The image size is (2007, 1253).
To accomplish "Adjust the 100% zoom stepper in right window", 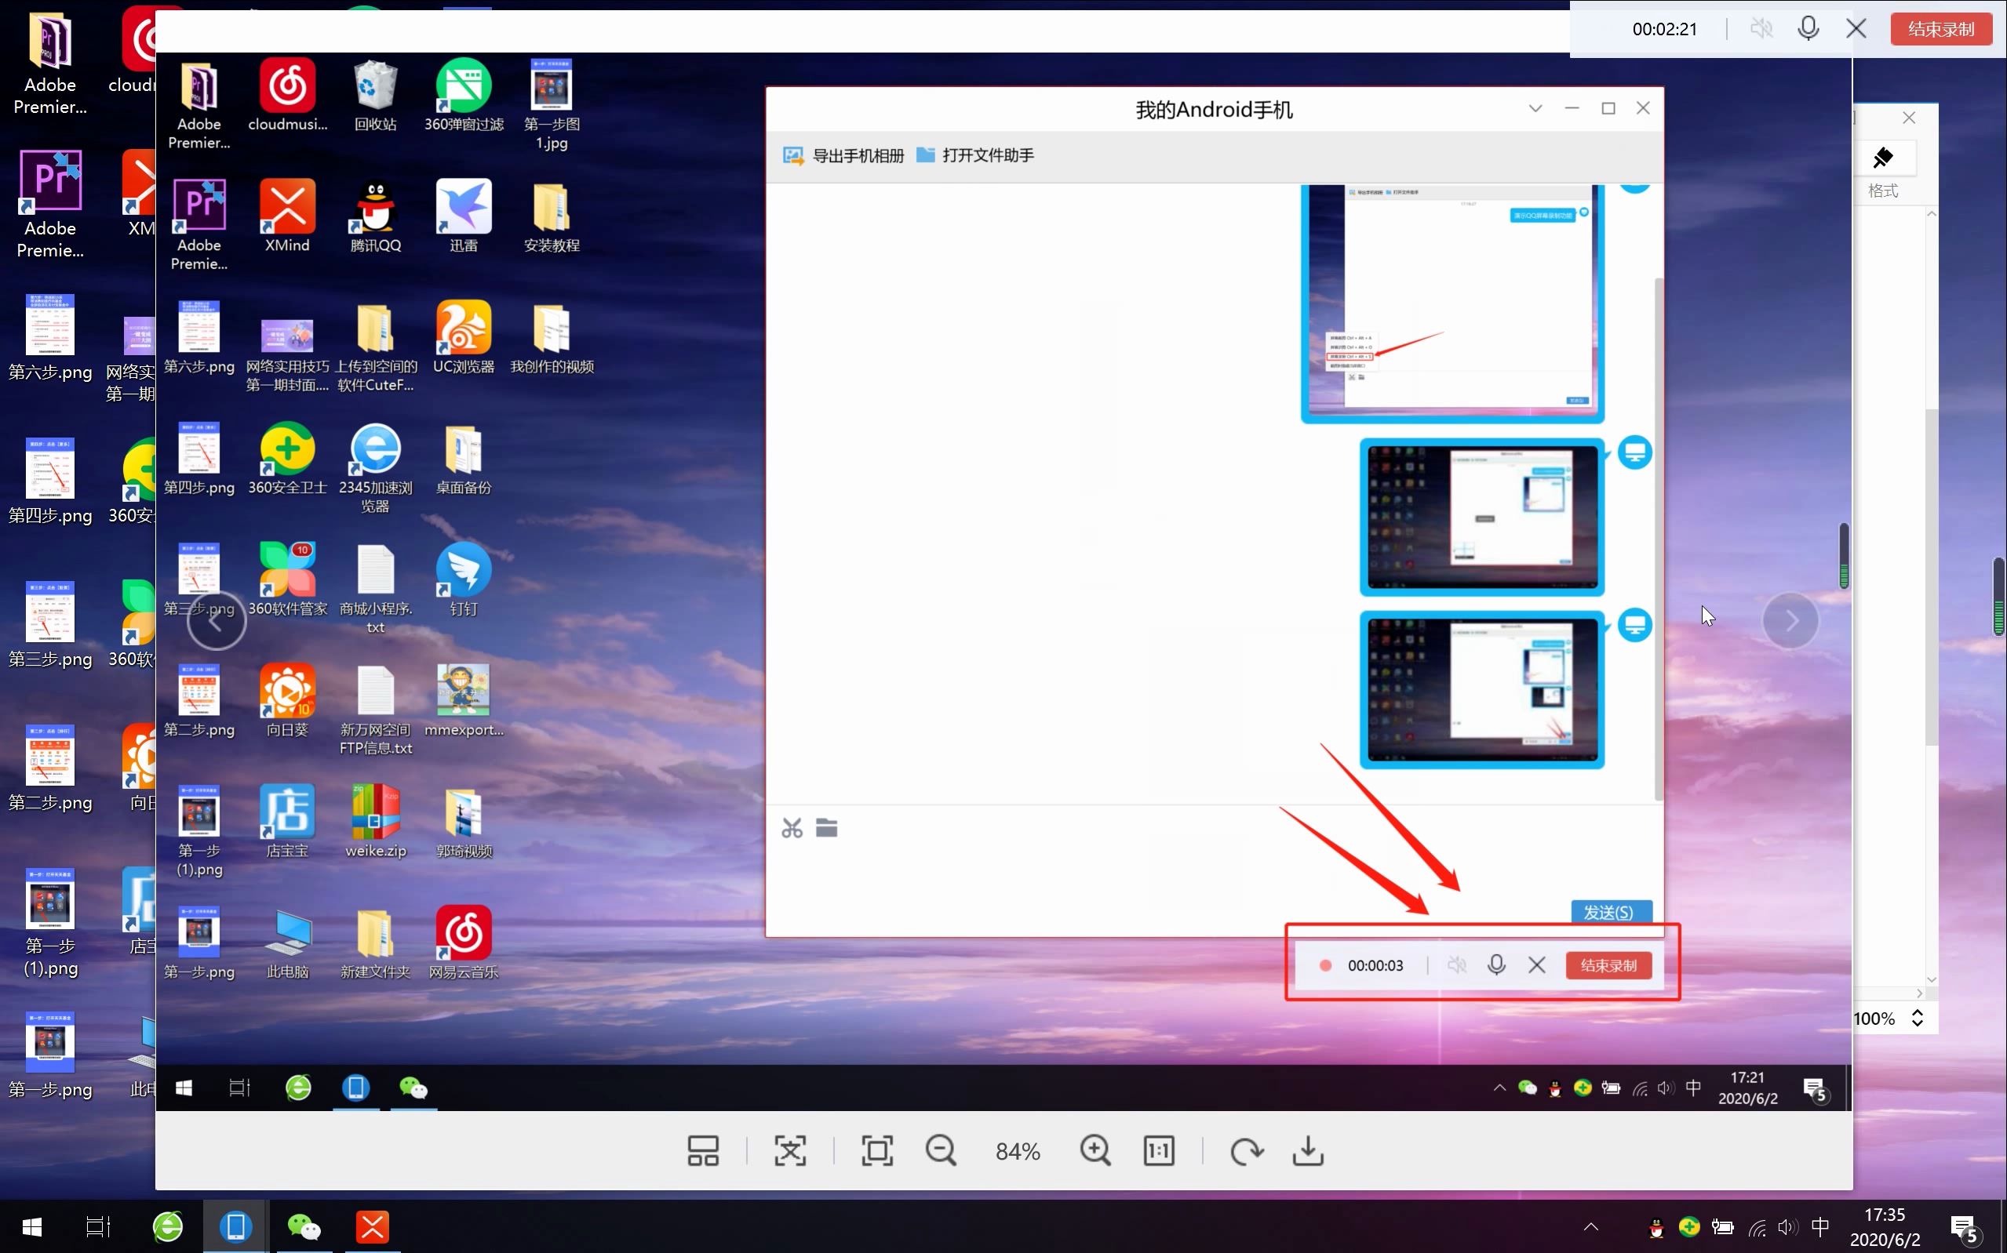I will [x=1918, y=1018].
